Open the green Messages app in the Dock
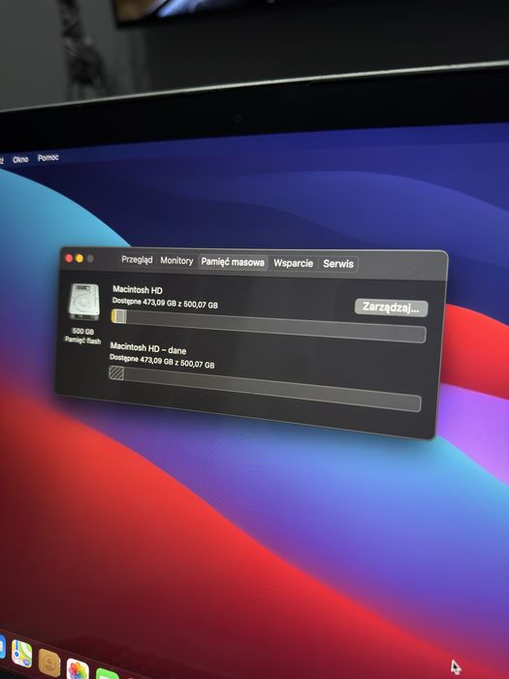 coord(107,674)
